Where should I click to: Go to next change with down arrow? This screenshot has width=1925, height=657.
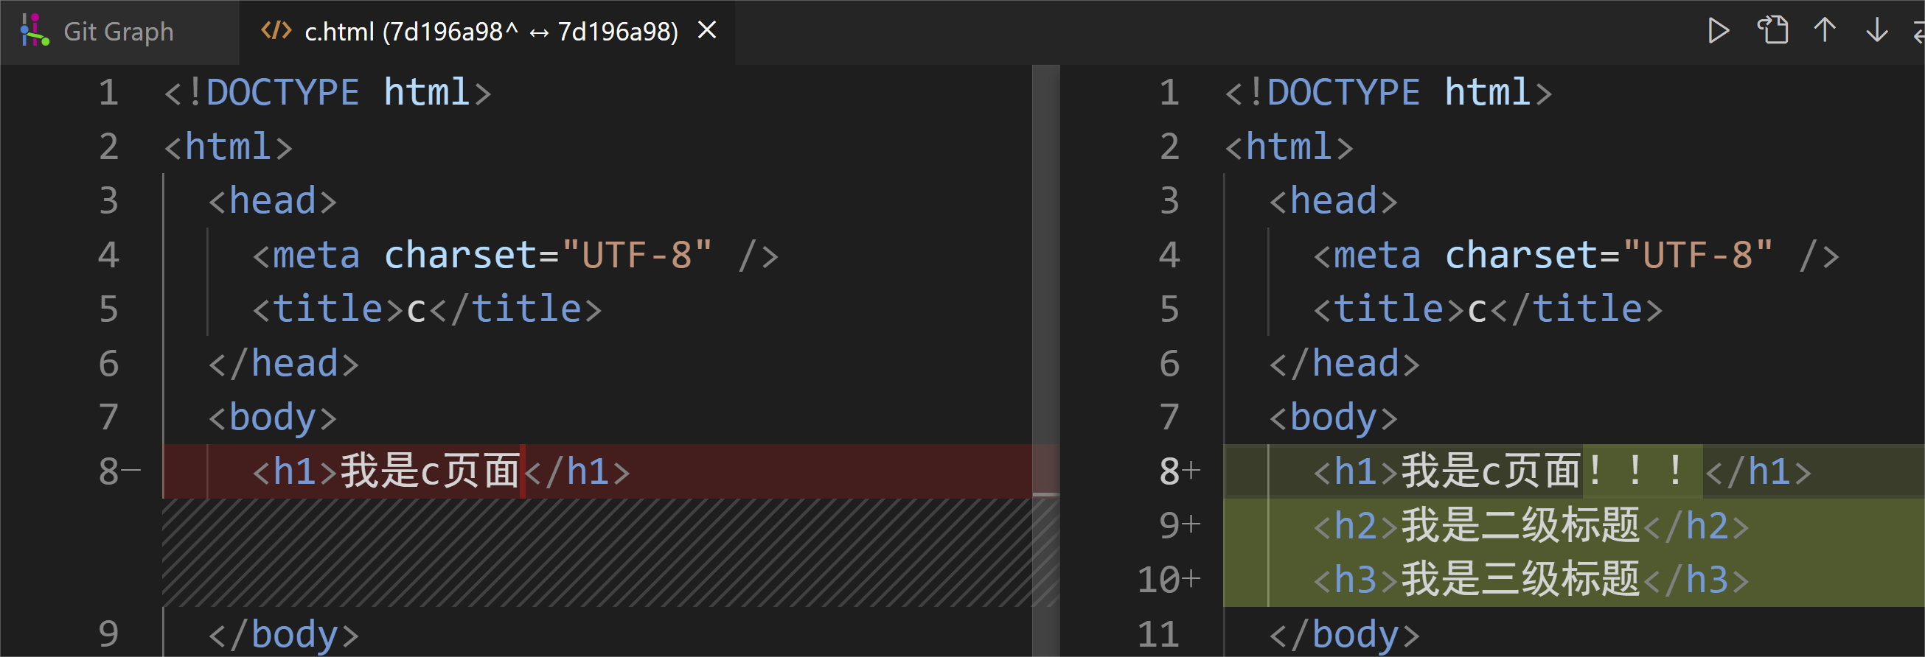(1877, 31)
